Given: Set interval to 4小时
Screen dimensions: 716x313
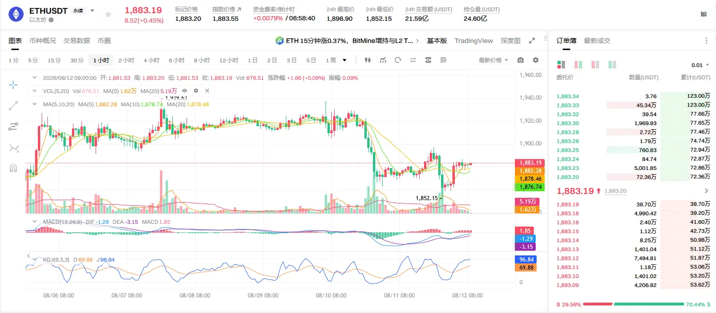Looking at the screenshot, I should point(151,60).
